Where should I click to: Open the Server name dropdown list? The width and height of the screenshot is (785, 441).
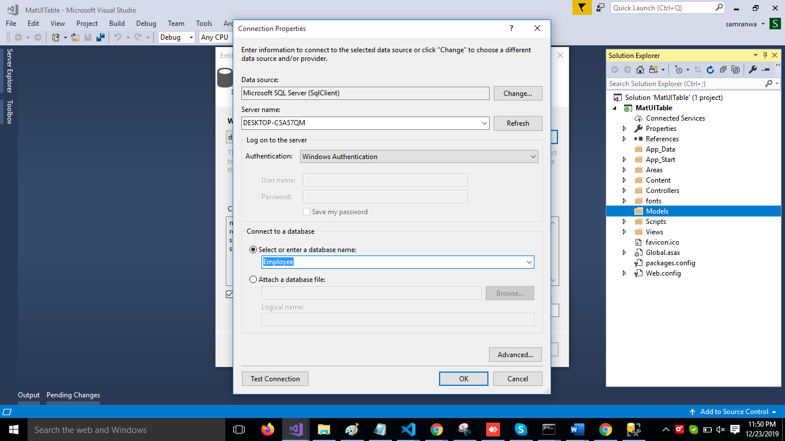pyautogui.click(x=485, y=123)
